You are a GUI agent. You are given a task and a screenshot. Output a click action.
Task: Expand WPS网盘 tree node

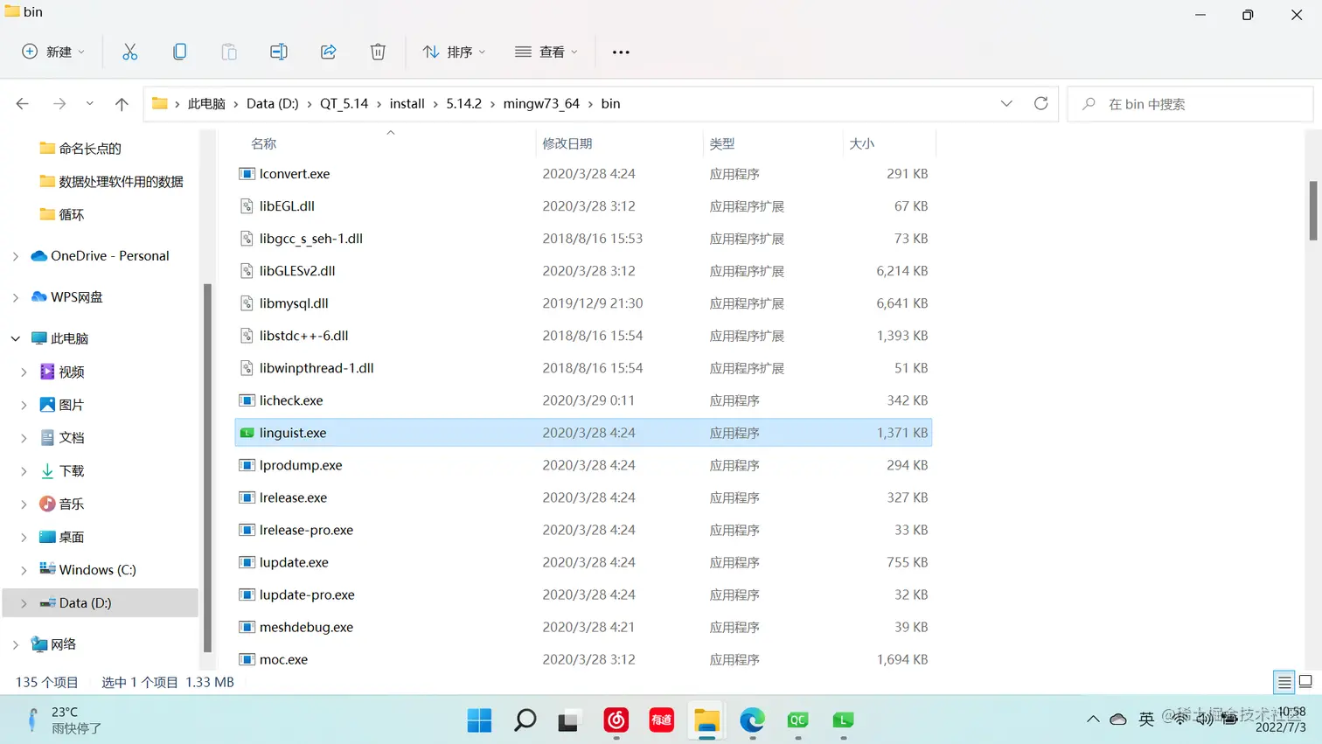tap(16, 297)
